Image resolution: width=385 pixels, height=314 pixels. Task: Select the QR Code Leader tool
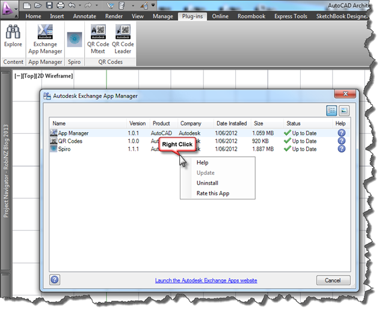[x=123, y=38]
